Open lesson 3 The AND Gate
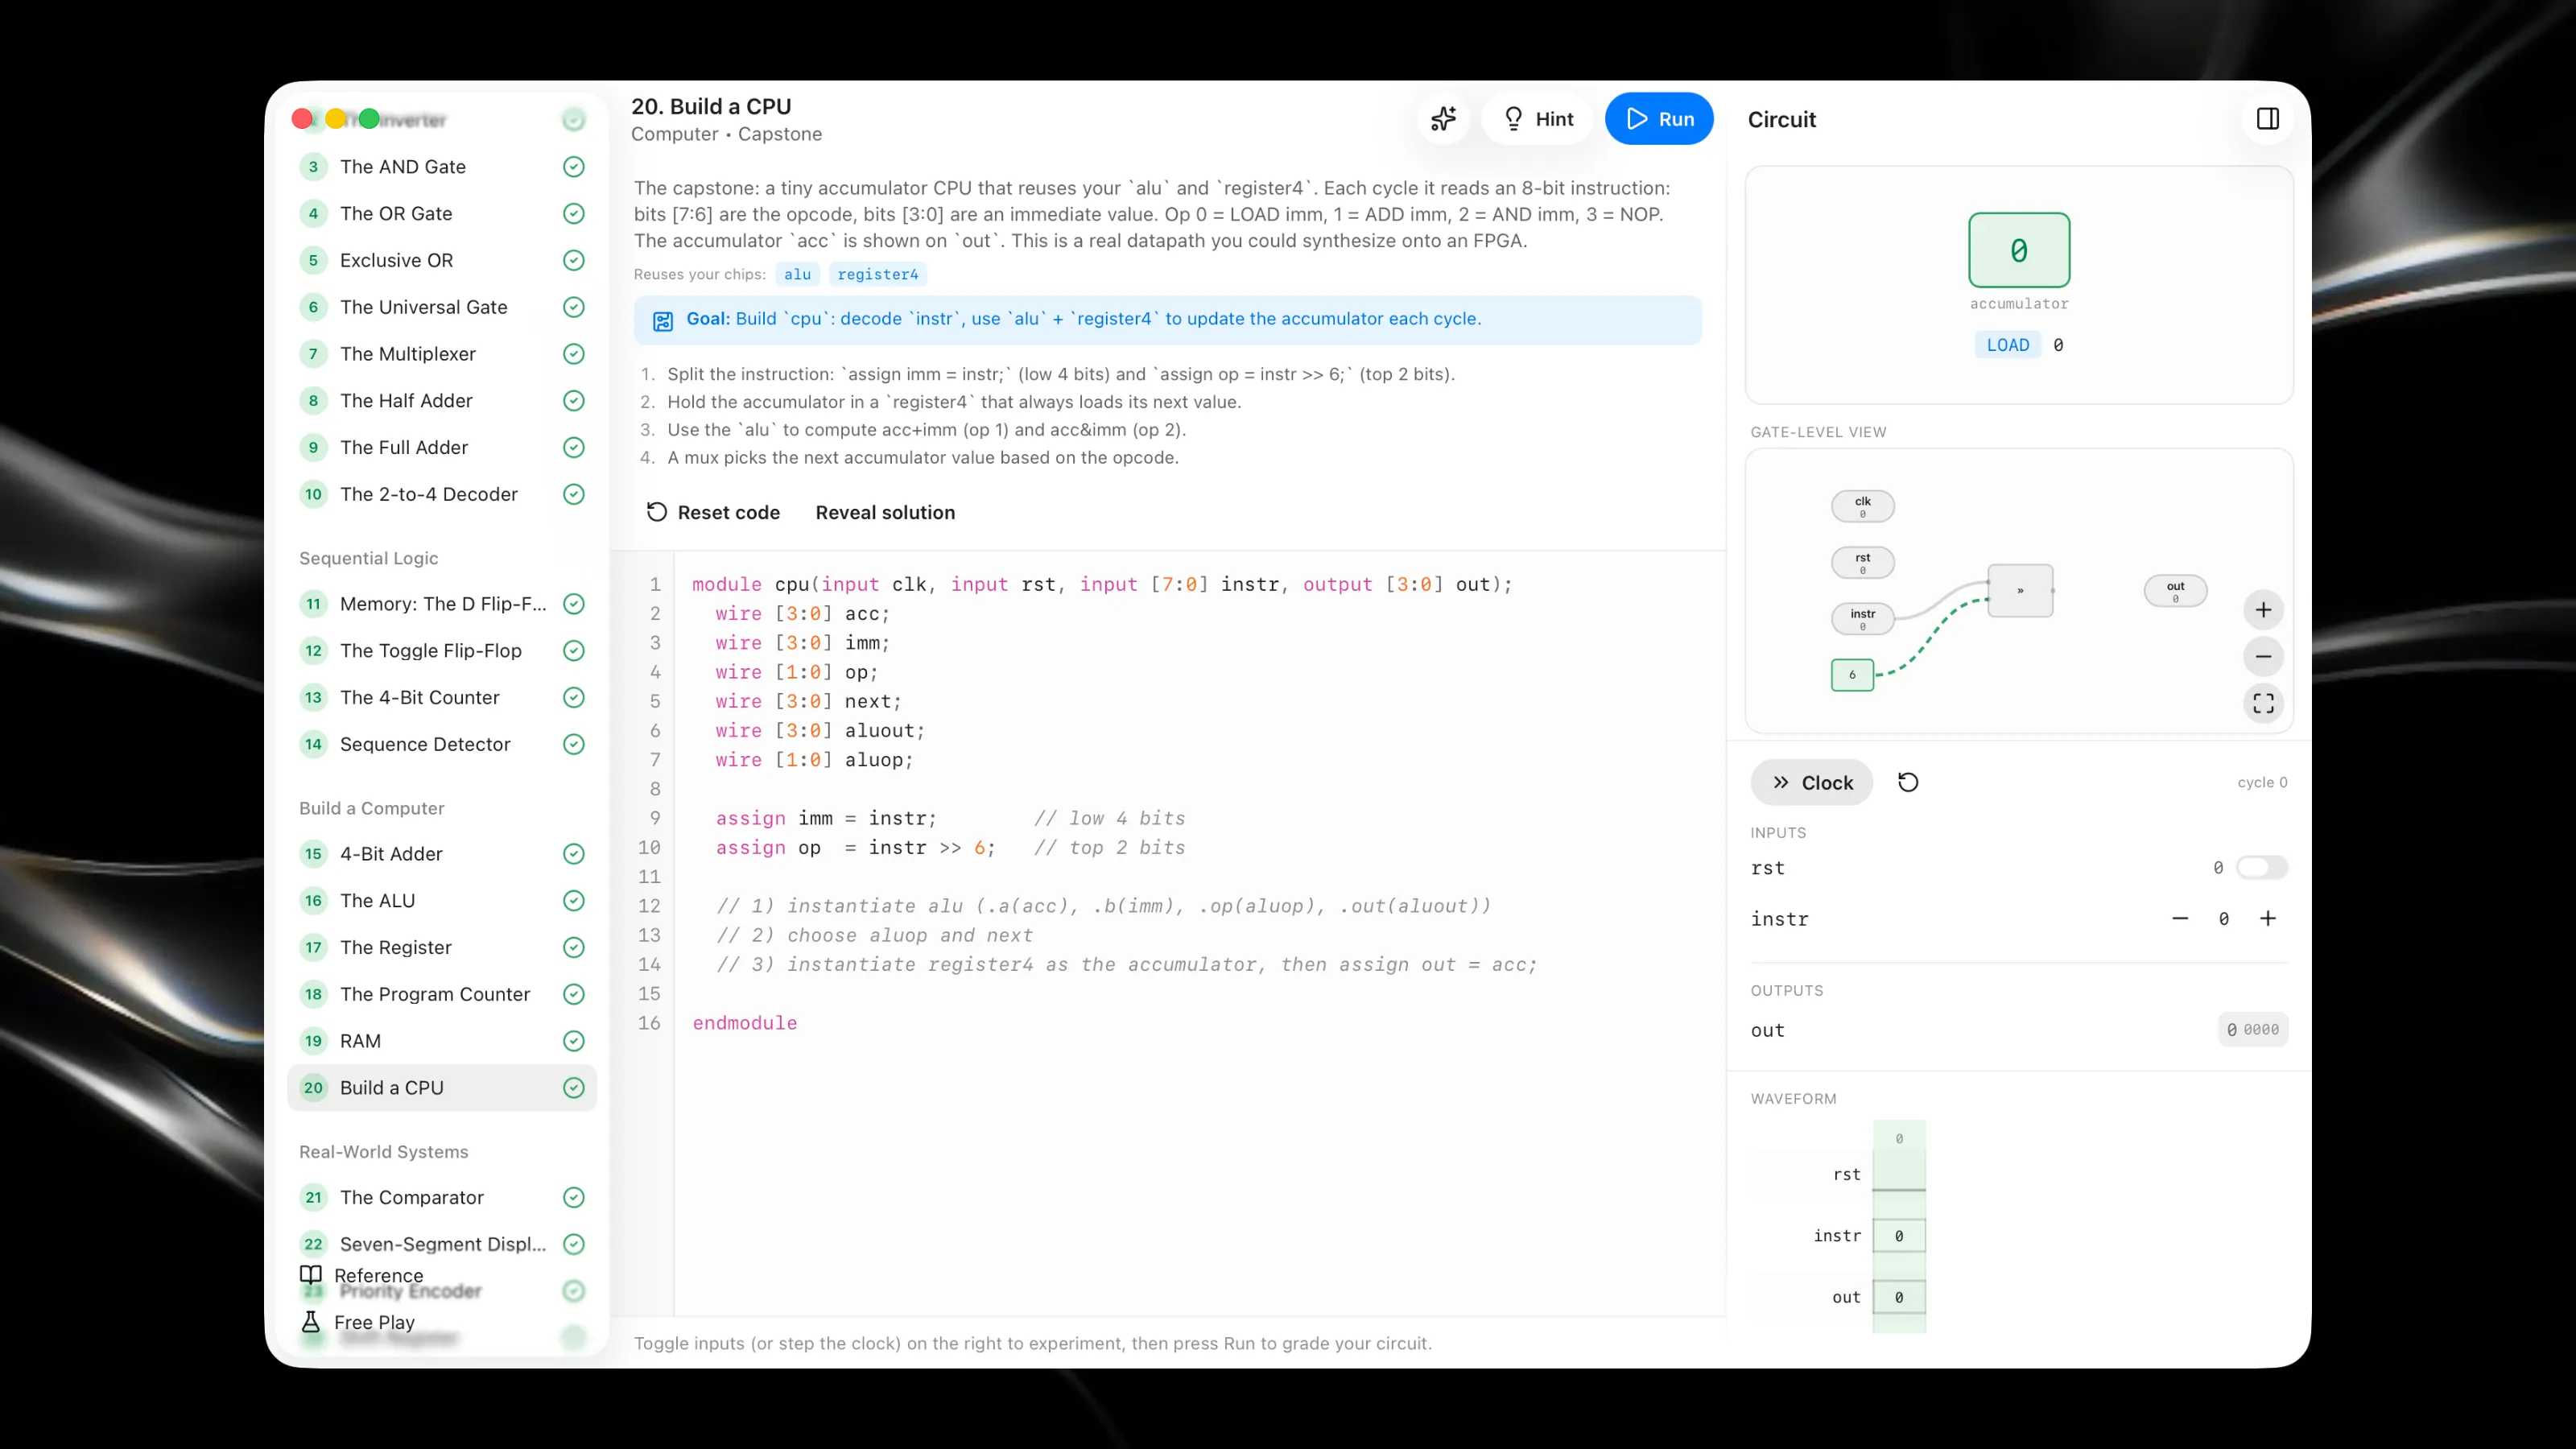The width and height of the screenshot is (2576, 1449). tap(442, 167)
